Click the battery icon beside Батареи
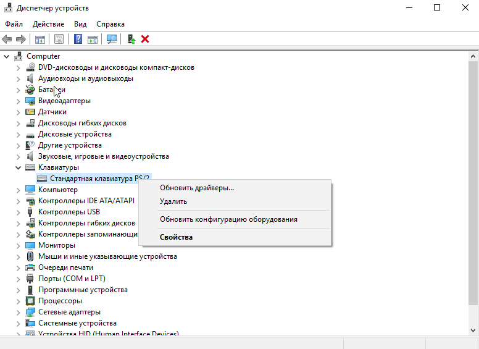479x349 pixels. point(30,90)
